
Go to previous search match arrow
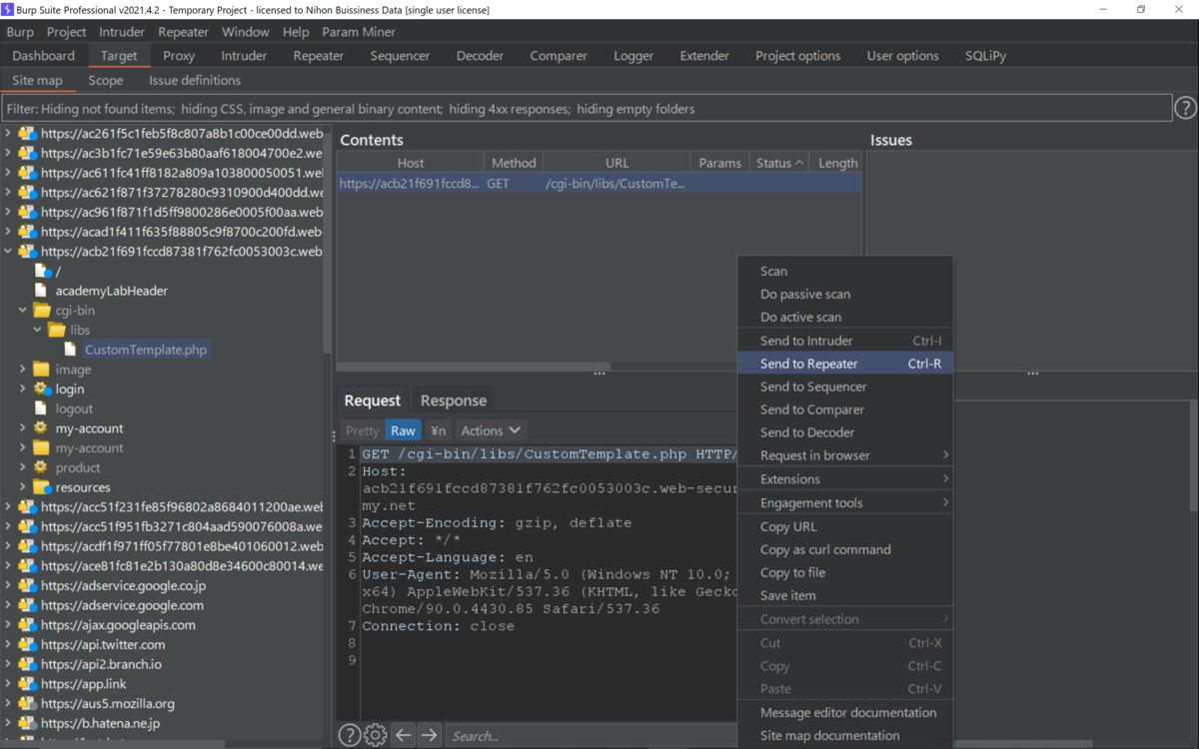point(403,735)
